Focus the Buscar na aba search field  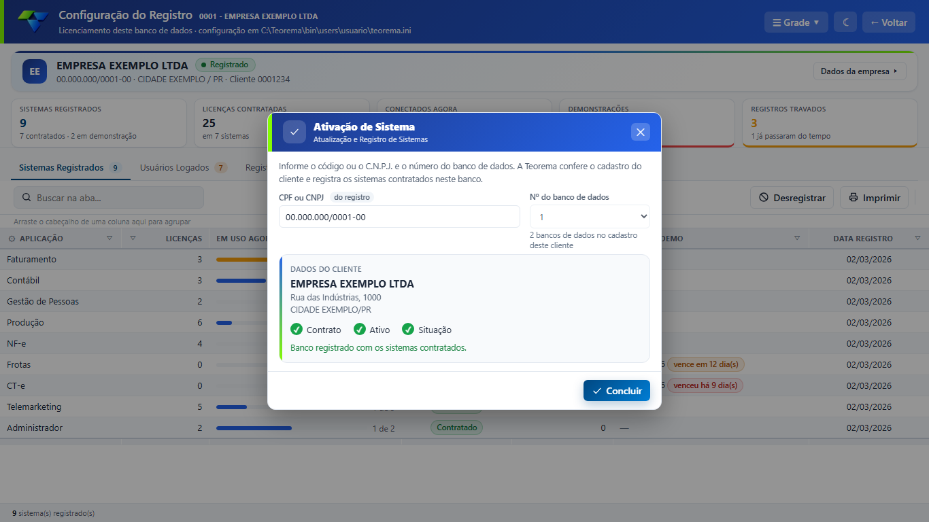pyautogui.click(x=109, y=198)
